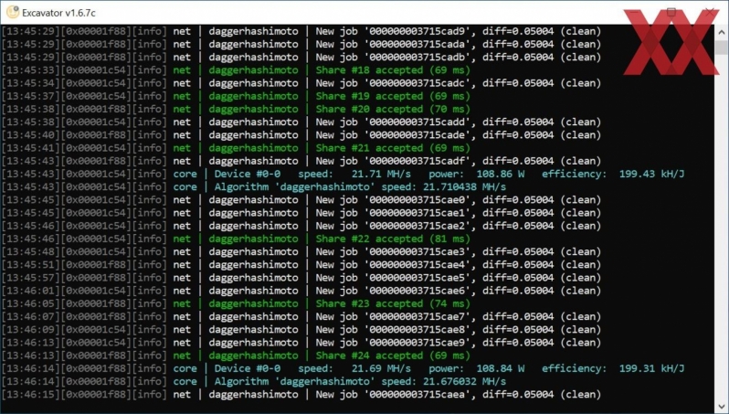
Task: Select job ID '000000003715cae9' text
Action: 421,343
